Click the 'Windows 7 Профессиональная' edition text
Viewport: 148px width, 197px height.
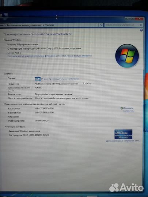pos(23,45)
